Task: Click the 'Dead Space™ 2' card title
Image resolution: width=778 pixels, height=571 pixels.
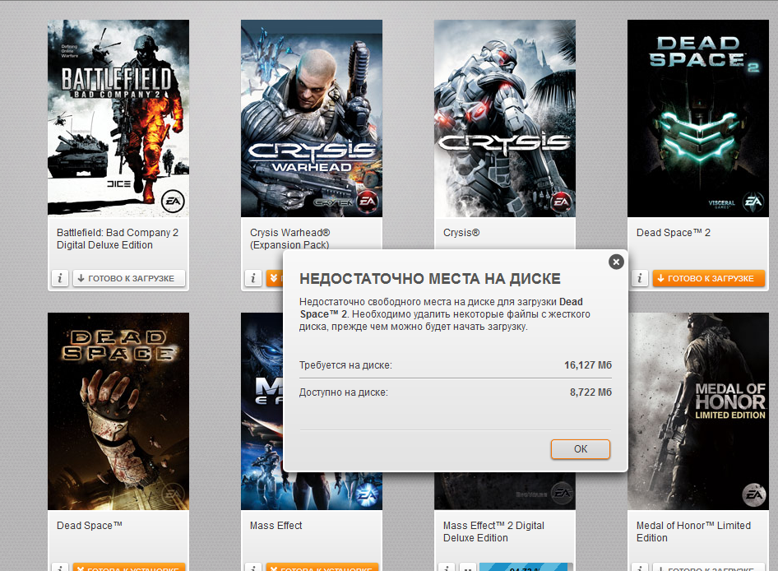Action: coord(674,232)
